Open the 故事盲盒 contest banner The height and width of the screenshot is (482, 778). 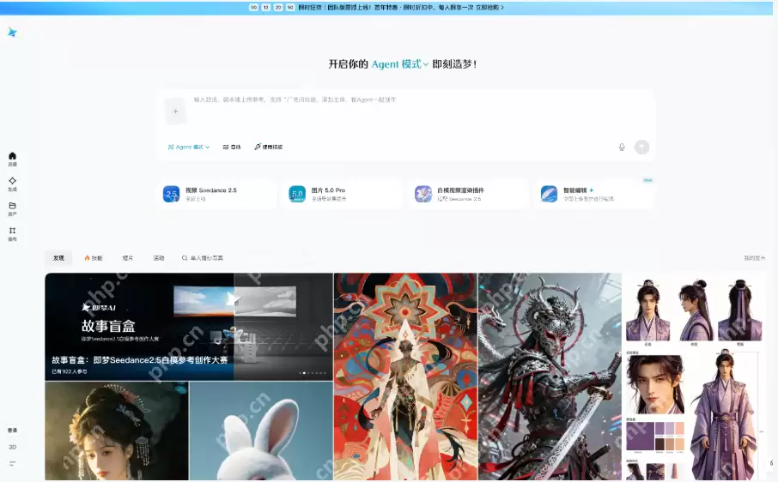pyautogui.click(x=189, y=327)
